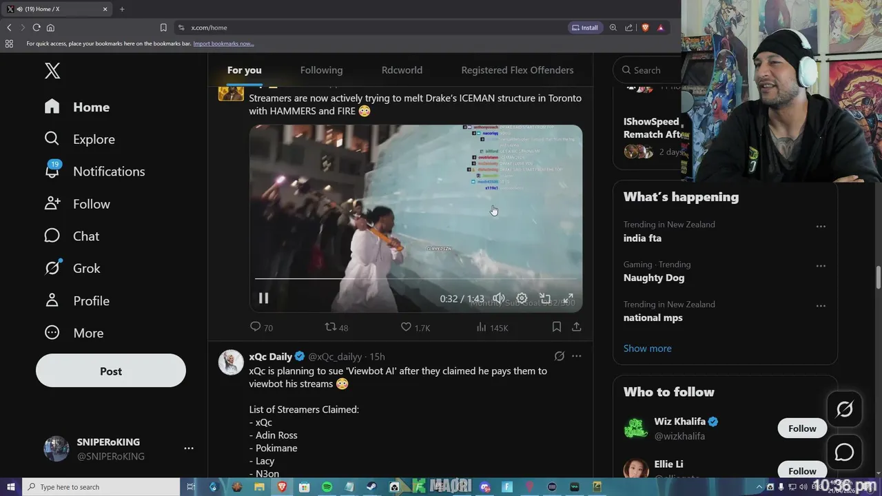Open Home from the sidebar

point(77,107)
